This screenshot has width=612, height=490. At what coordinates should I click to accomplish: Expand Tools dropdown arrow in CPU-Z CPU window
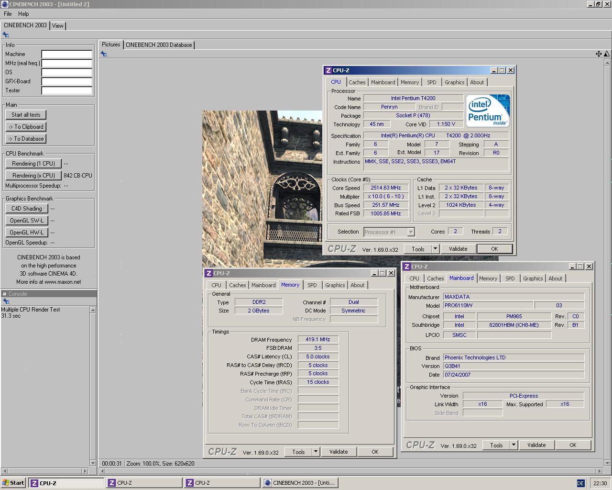435,249
